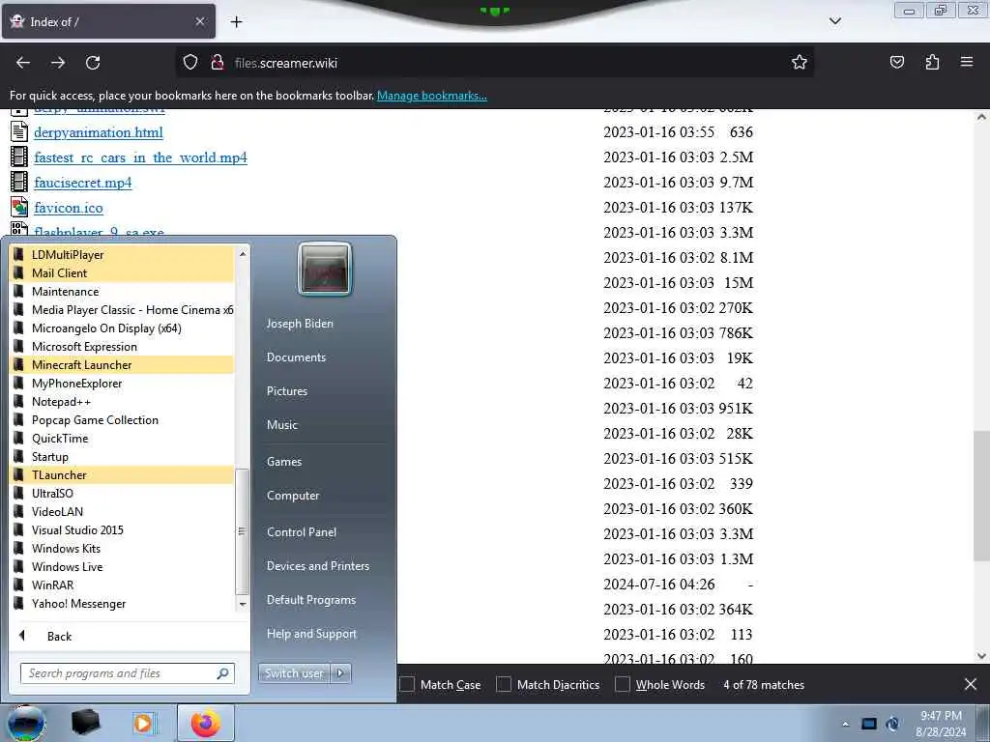Open Save to Pocket

(x=896, y=63)
